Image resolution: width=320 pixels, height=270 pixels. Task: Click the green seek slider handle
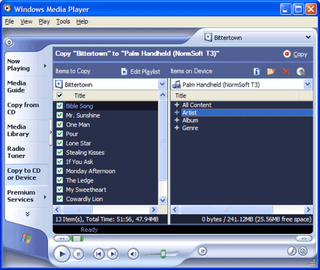pos(77,238)
